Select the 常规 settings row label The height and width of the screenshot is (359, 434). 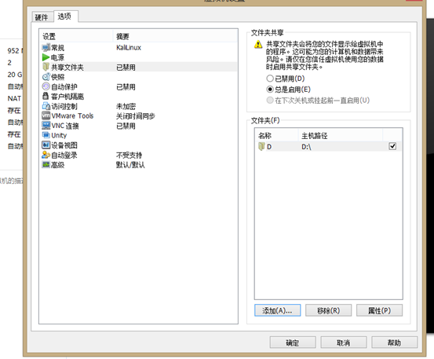pyautogui.click(x=58, y=48)
